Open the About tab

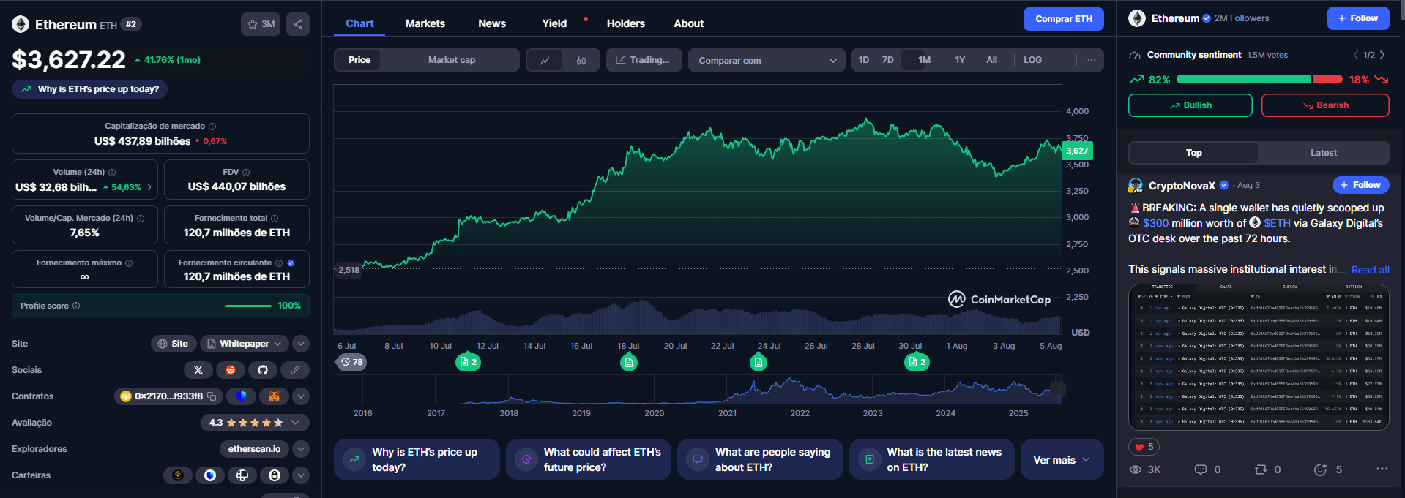pos(689,23)
